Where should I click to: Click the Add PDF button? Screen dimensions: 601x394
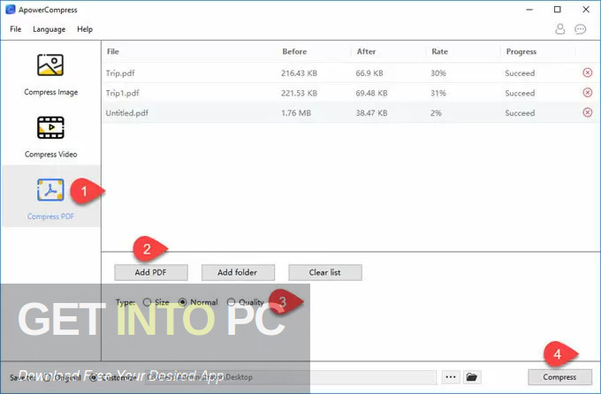[151, 272]
